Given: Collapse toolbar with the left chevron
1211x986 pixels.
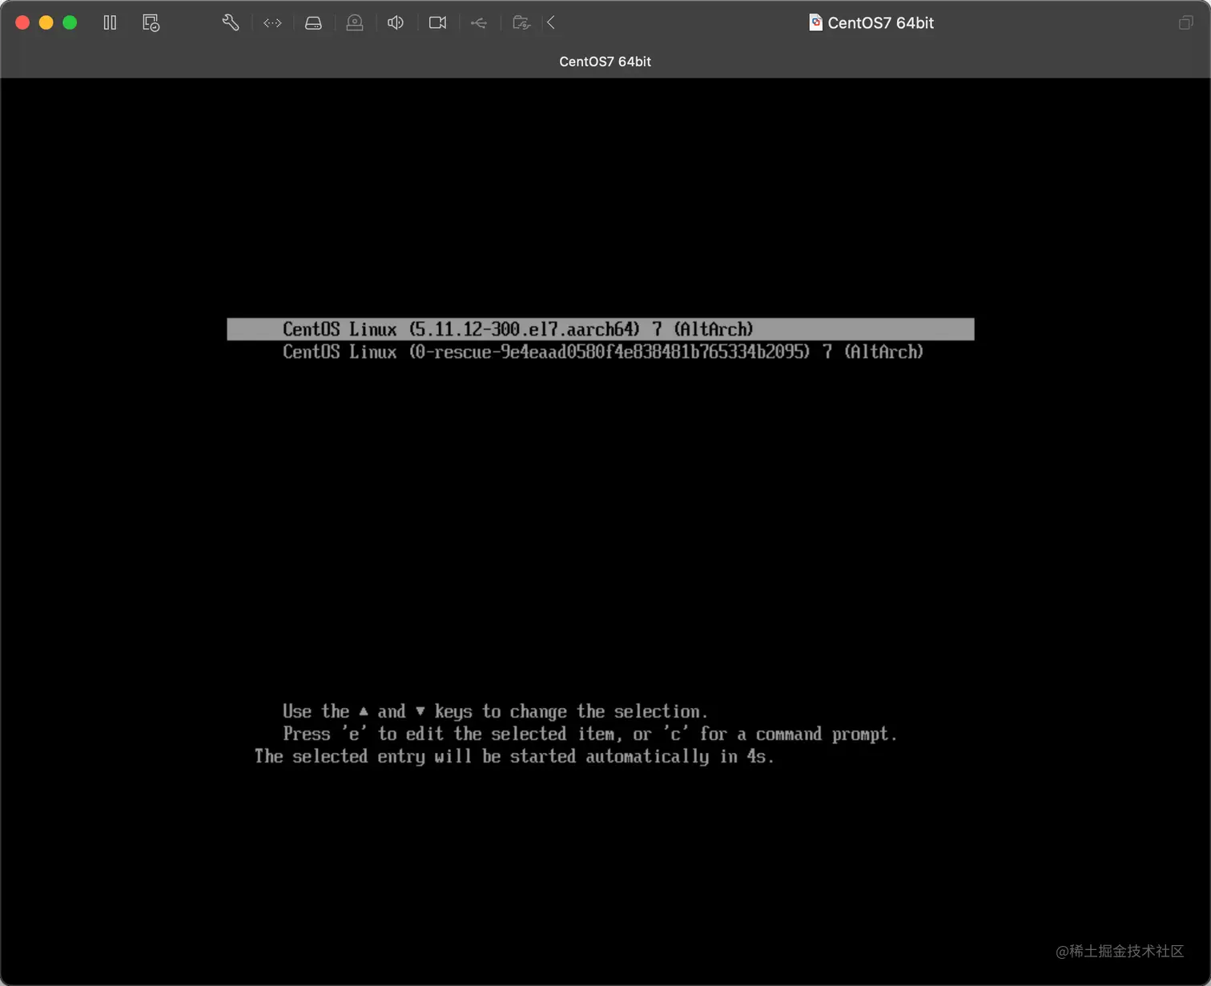Looking at the screenshot, I should (x=551, y=22).
